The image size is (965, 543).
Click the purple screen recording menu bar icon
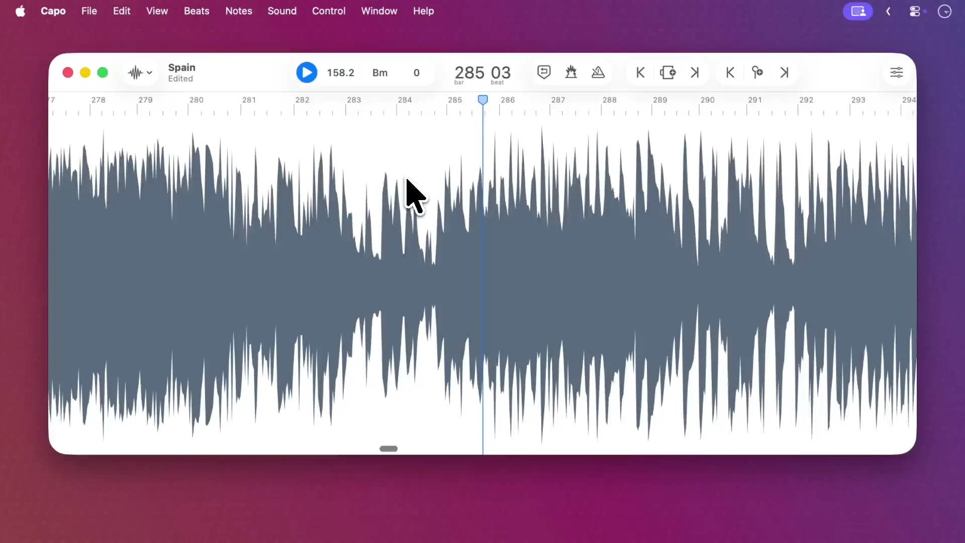[x=858, y=11]
